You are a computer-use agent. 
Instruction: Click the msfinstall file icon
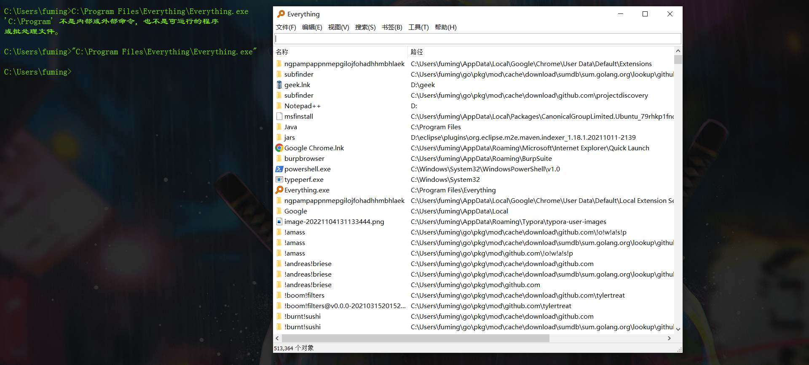(279, 116)
